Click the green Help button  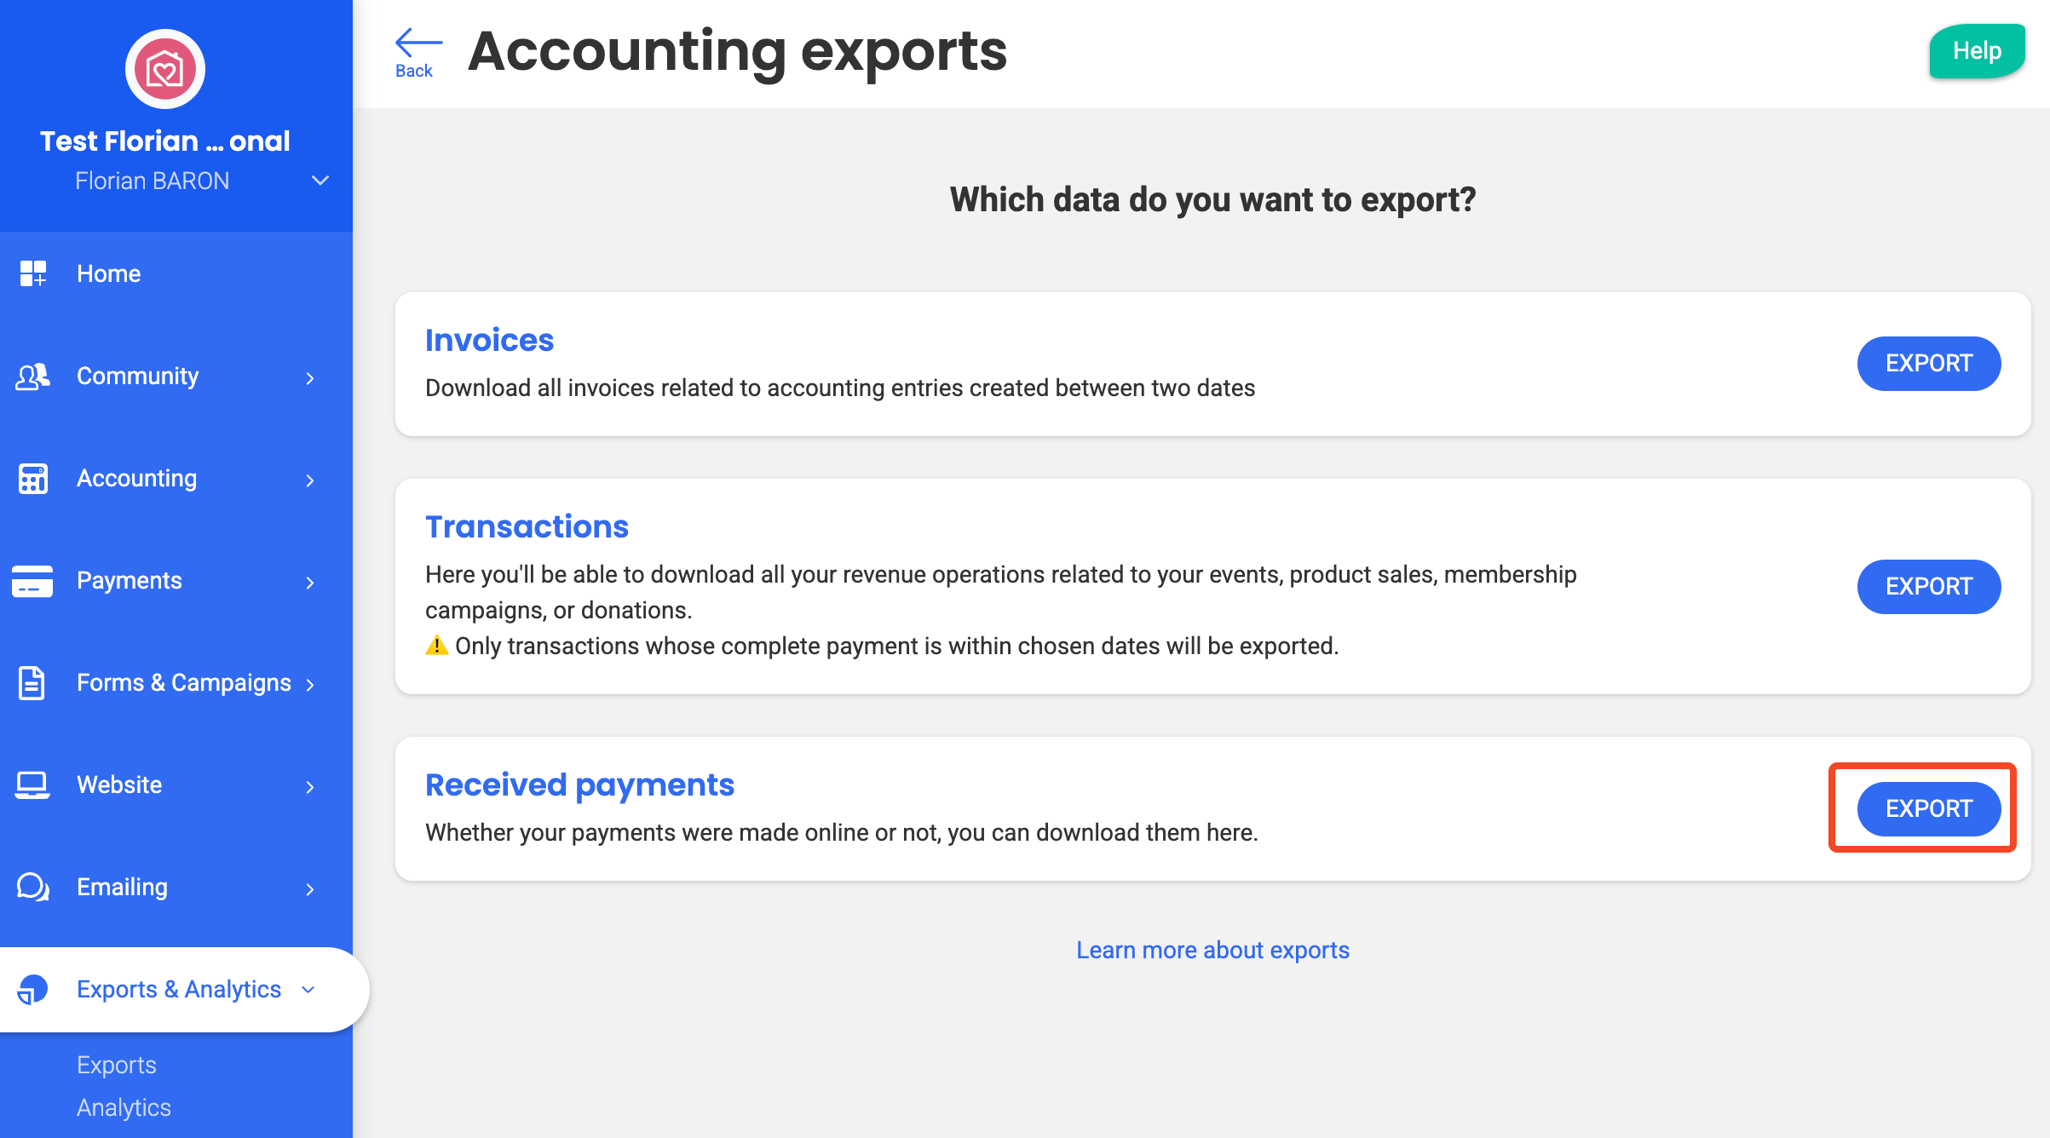[x=1976, y=51]
